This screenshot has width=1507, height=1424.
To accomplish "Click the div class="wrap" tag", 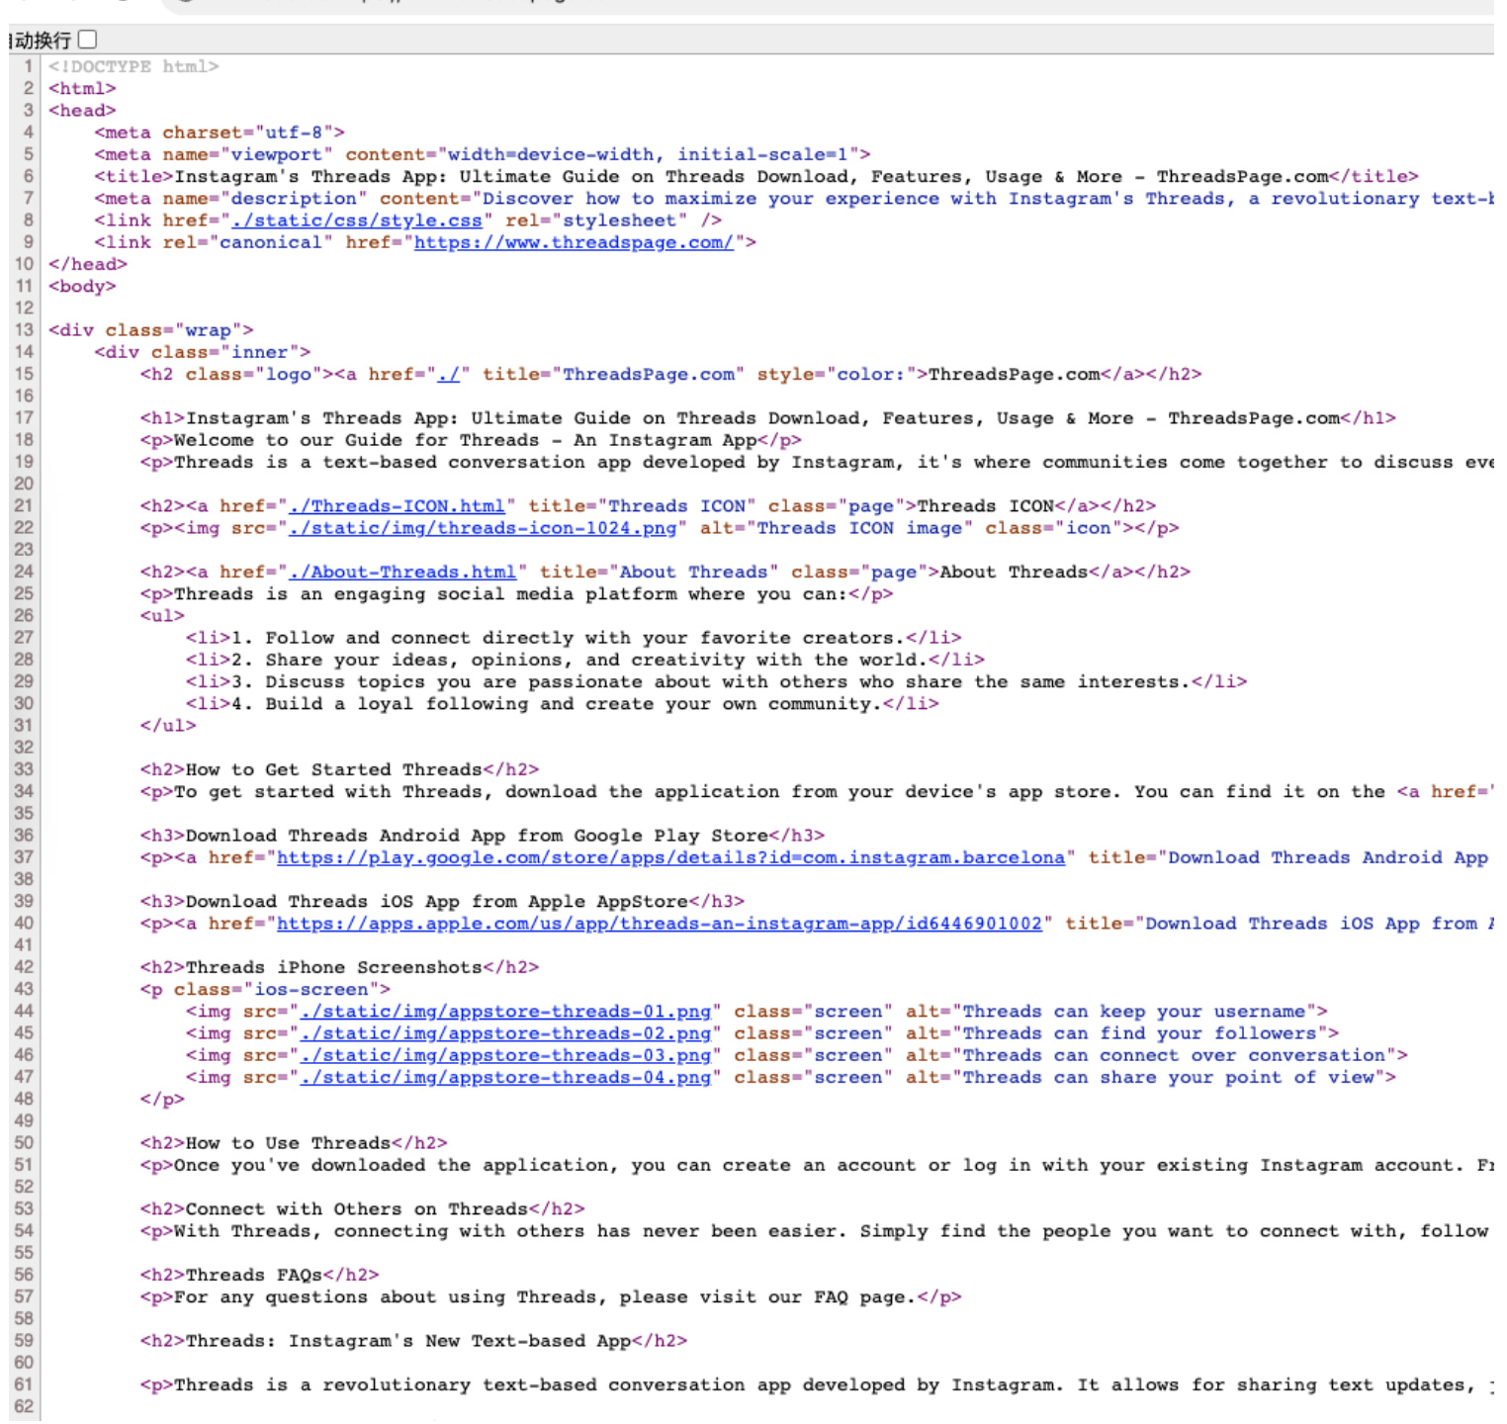I will (151, 330).
